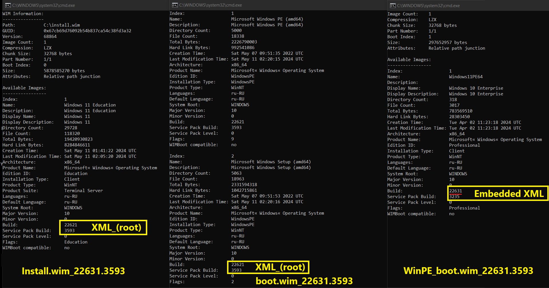Image resolution: width=549 pixels, height=288 pixels.
Task: Click 'Professional' in the right window Flags row
Action: click(x=465, y=208)
